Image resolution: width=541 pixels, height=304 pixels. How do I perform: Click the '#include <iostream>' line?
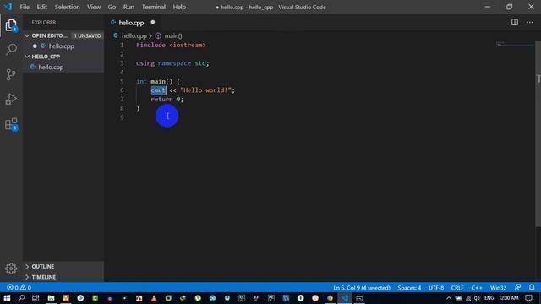click(171, 45)
